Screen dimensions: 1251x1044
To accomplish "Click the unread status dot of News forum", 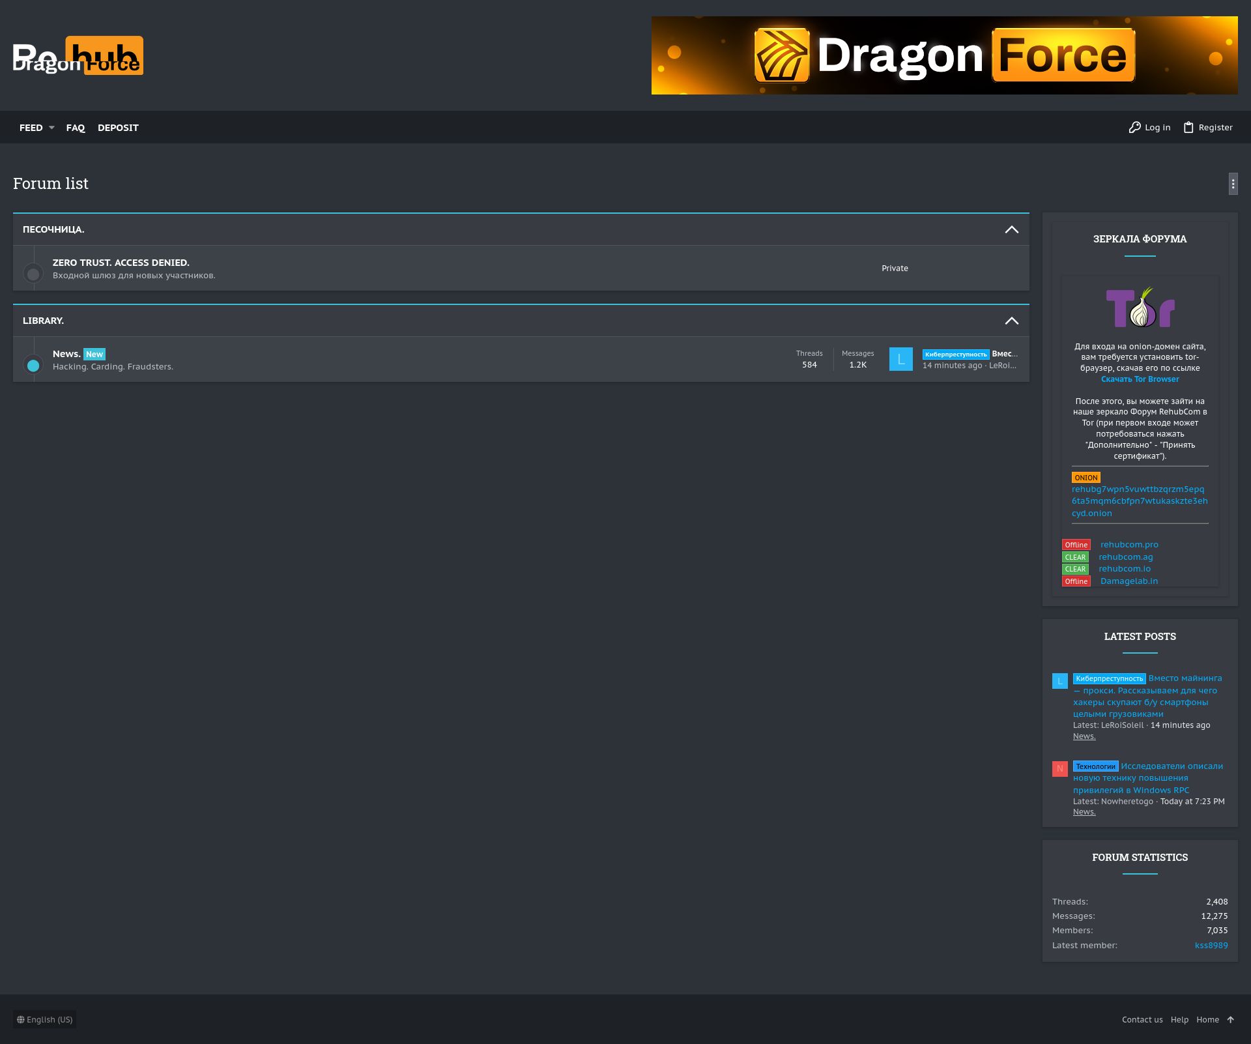I will (33, 365).
